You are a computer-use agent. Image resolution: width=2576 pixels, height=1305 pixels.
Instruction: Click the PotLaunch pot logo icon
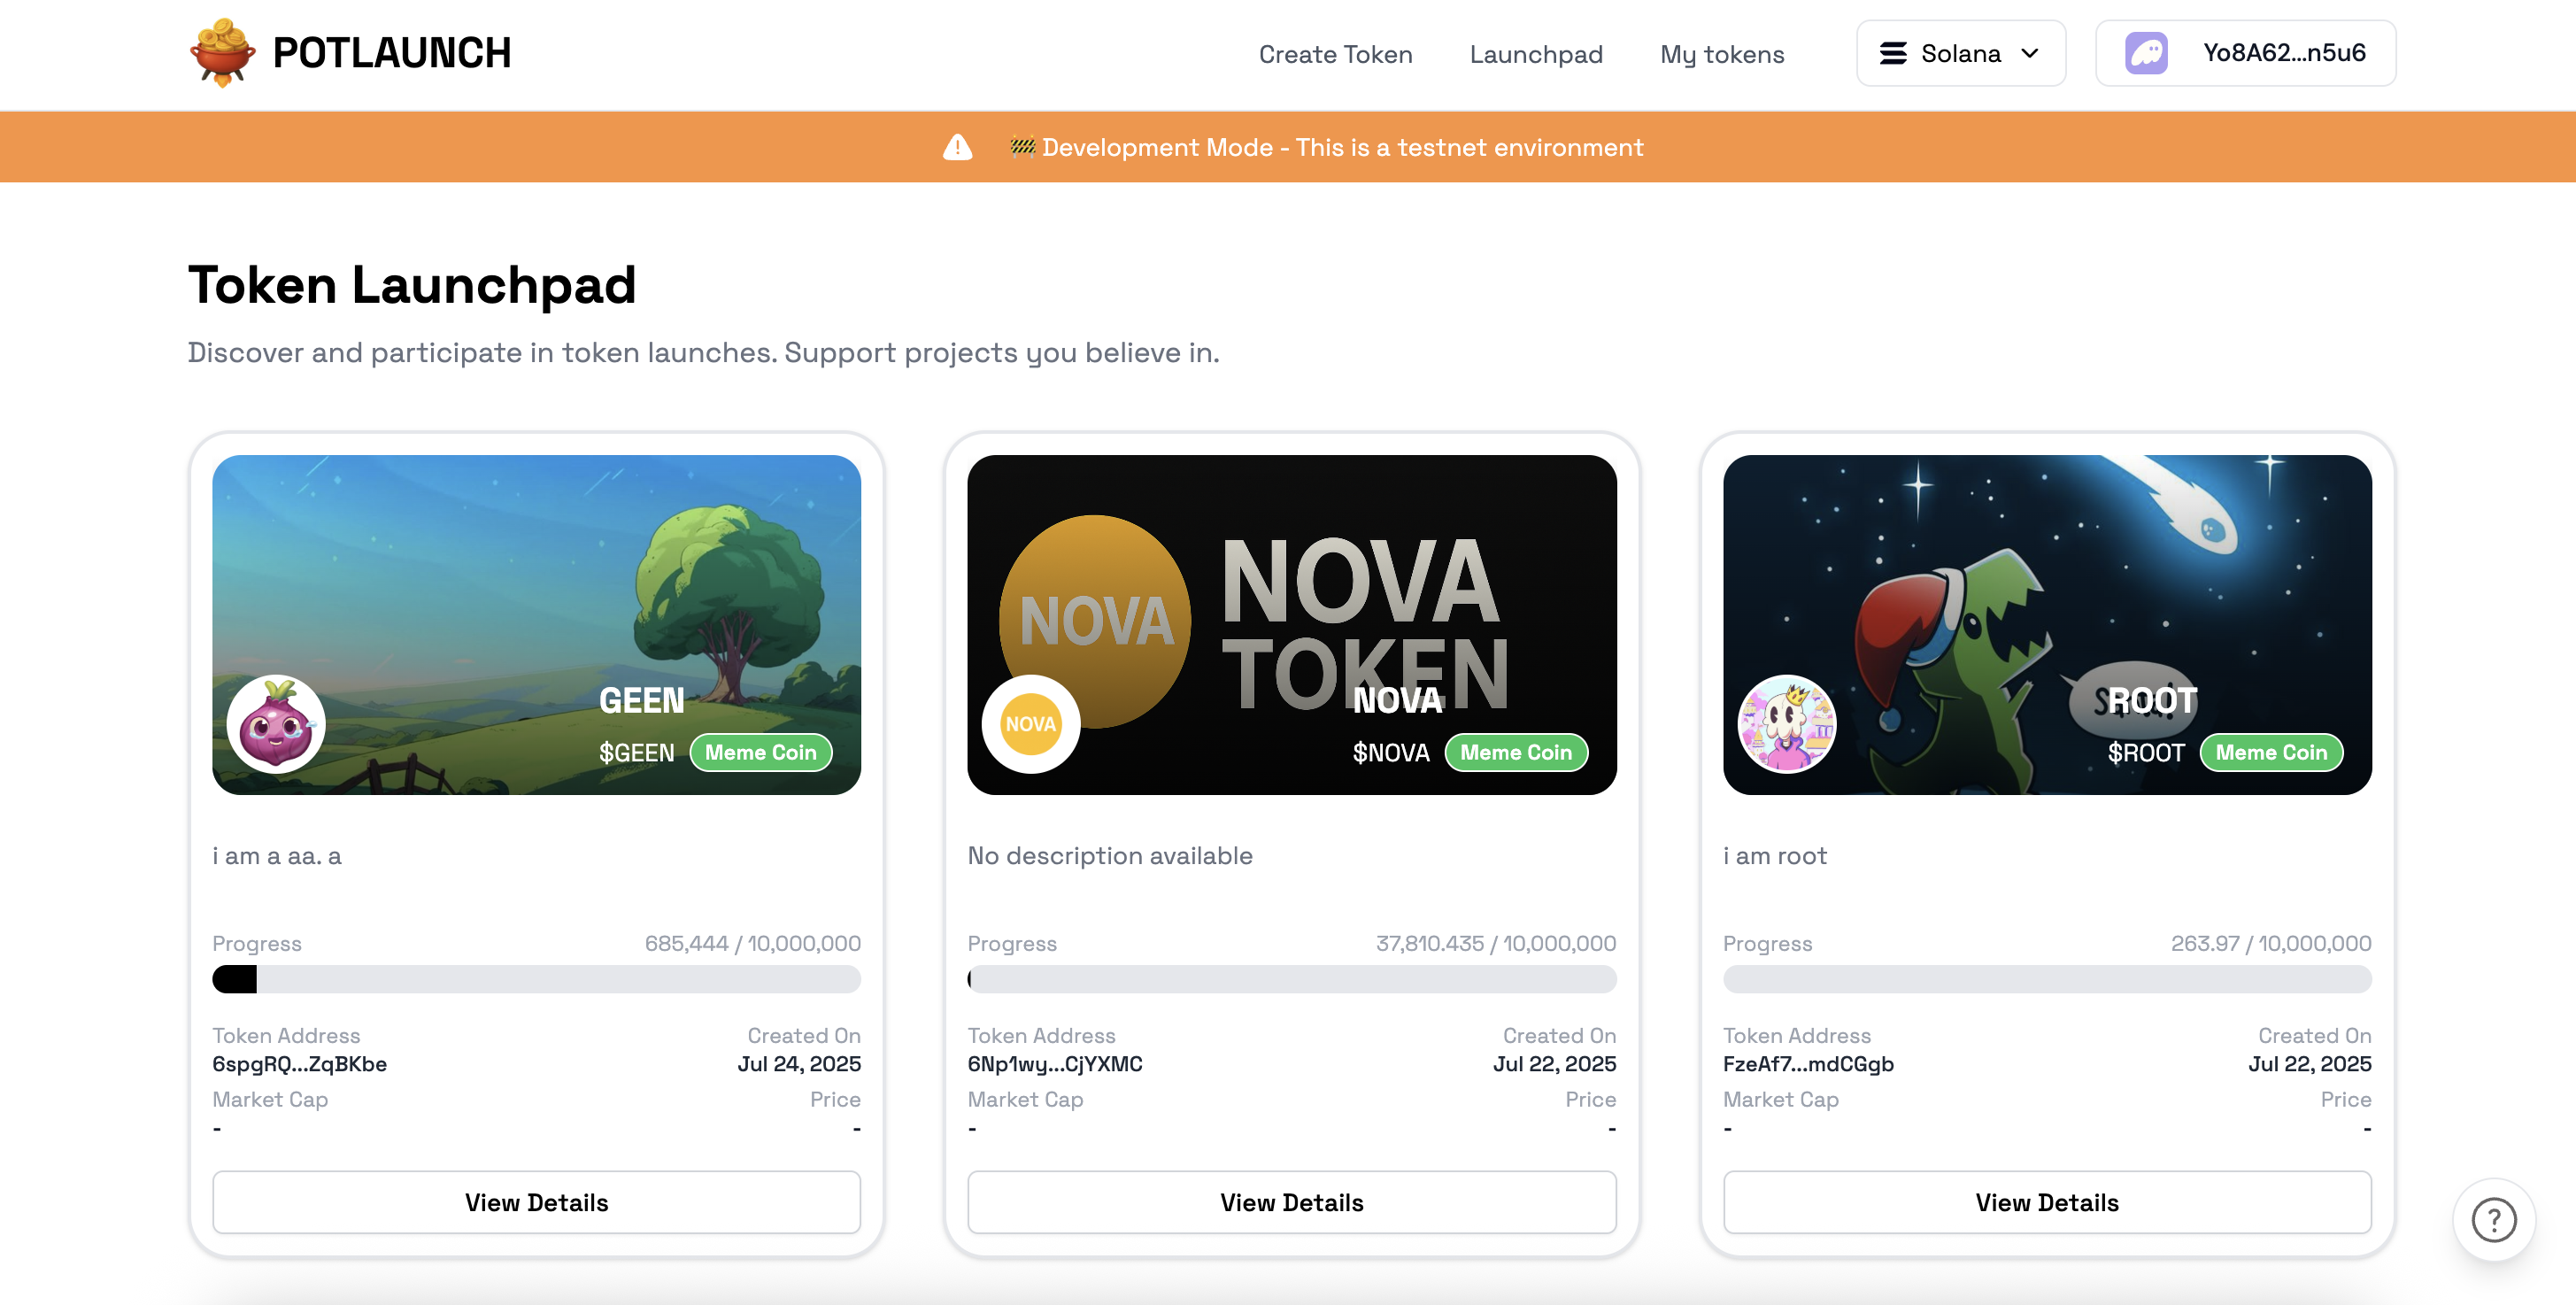pyautogui.click(x=222, y=53)
